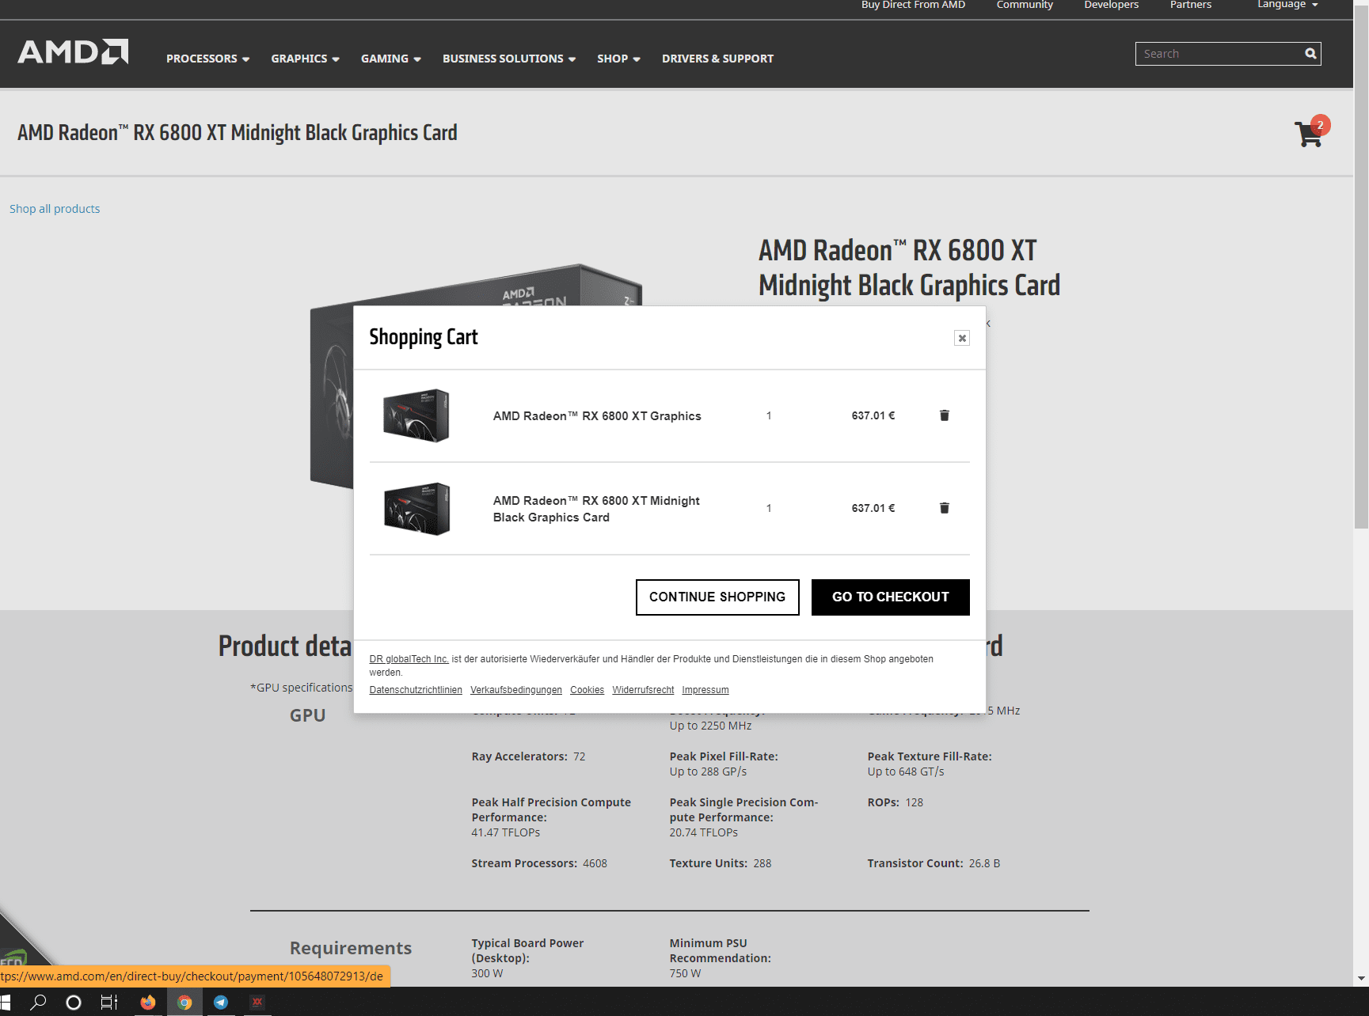Open Shop all products link

pos(55,209)
